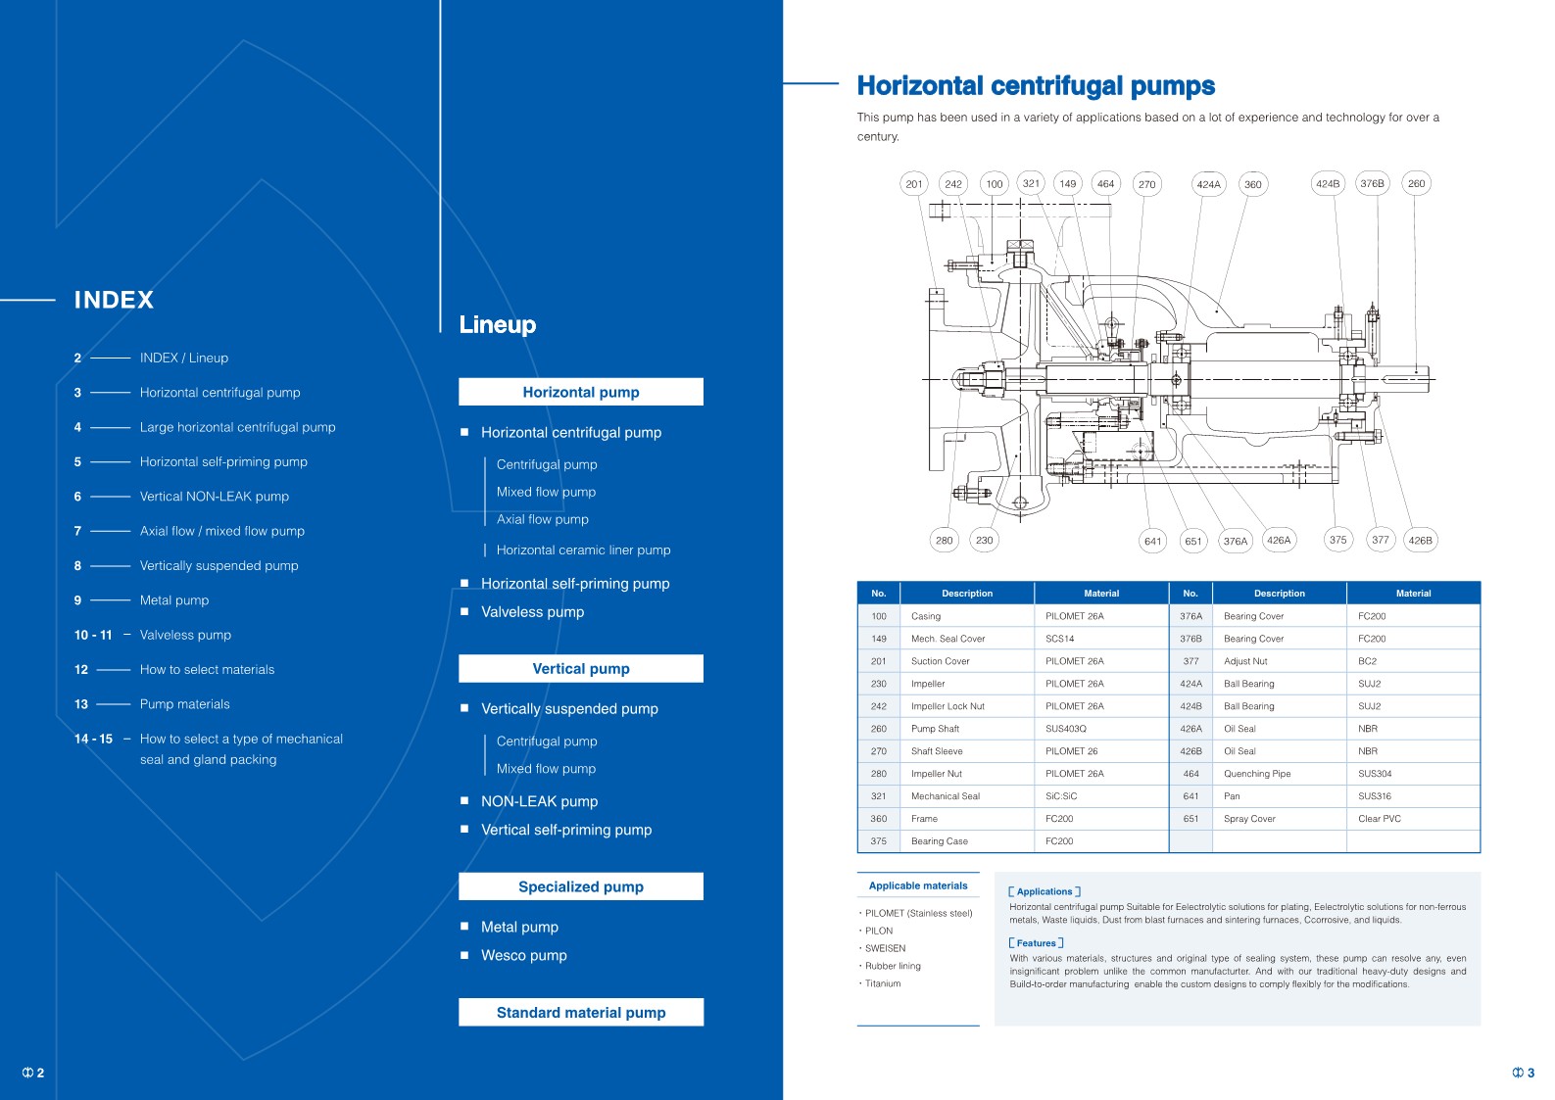
Task: Click the 'Standard material pump' heading box
Action: point(581,1013)
